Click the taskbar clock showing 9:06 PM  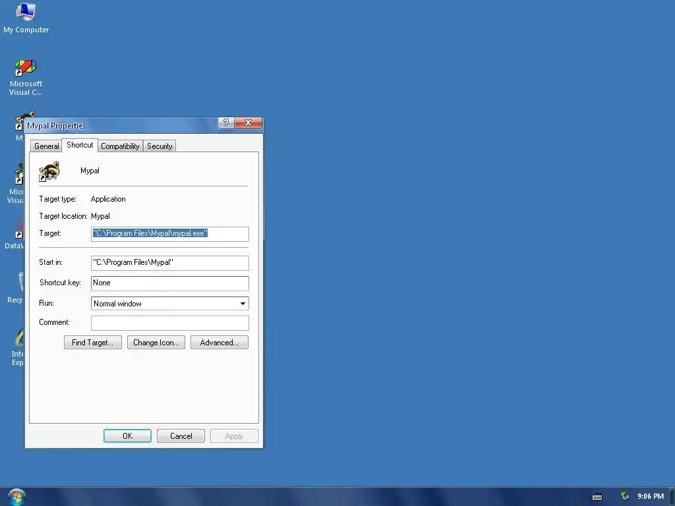(651, 496)
